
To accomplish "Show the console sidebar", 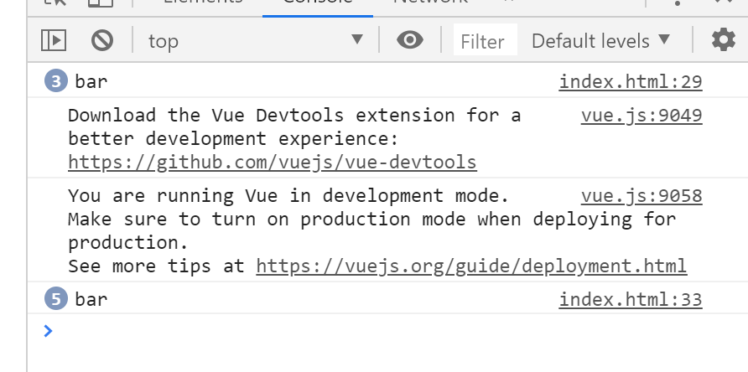I will tap(54, 40).
